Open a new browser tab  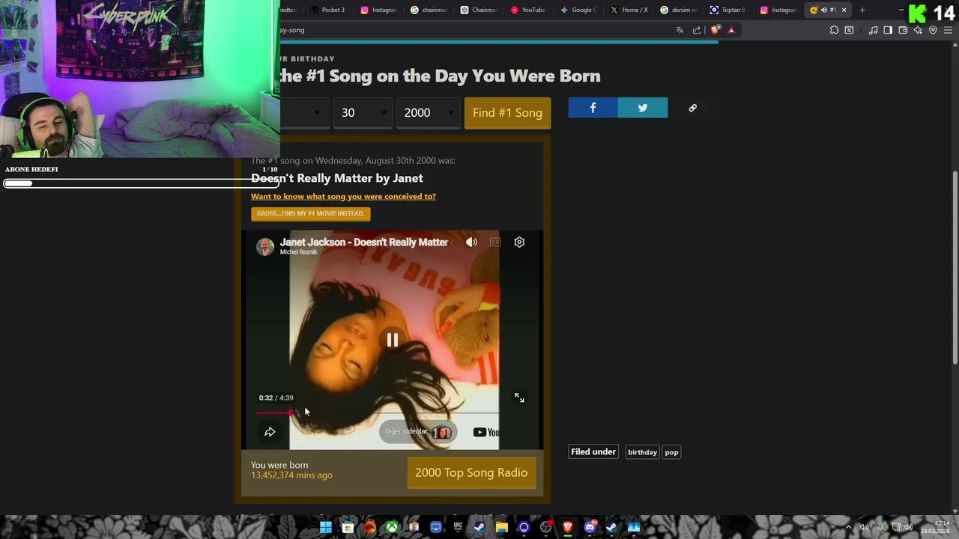(x=862, y=10)
